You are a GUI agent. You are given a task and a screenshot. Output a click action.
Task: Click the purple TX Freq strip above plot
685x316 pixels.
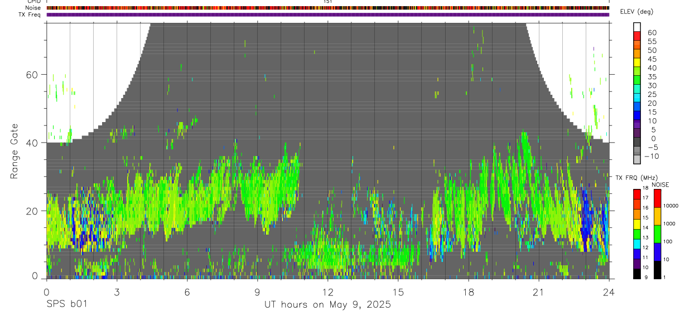(327, 14)
